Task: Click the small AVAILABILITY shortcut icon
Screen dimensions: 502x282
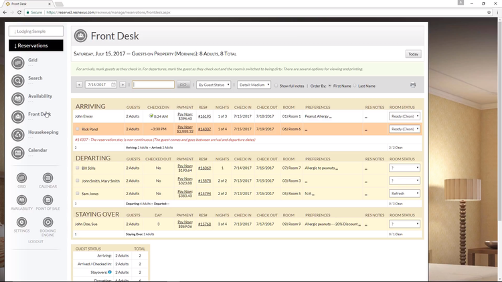Action: click(x=22, y=200)
